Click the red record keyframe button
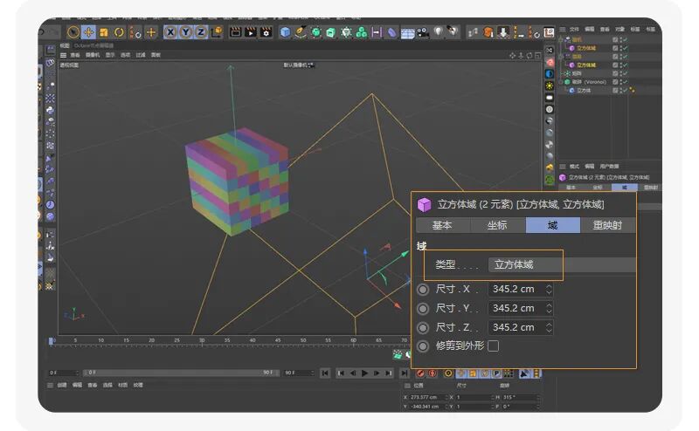 click(x=420, y=373)
